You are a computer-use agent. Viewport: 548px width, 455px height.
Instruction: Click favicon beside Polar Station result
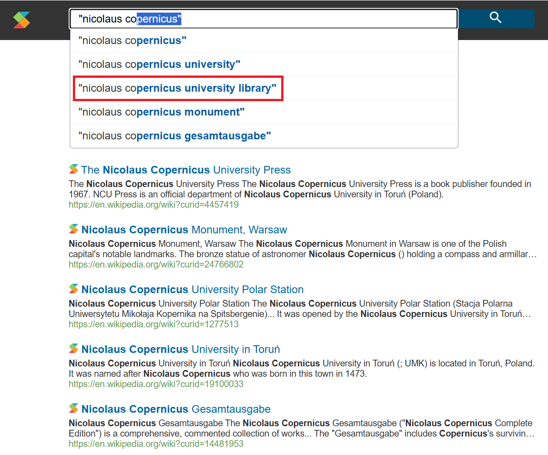pos(73,289)
